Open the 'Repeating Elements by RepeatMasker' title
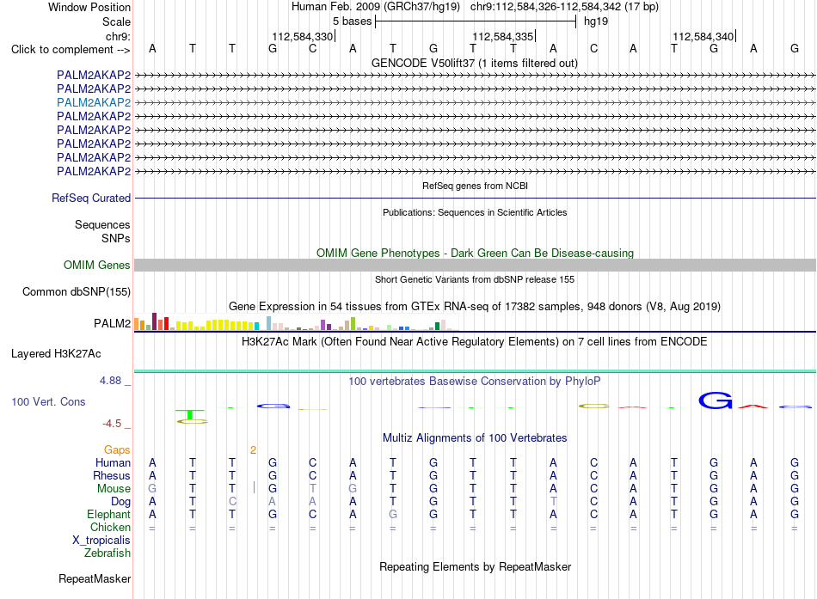 coord(476,566)
